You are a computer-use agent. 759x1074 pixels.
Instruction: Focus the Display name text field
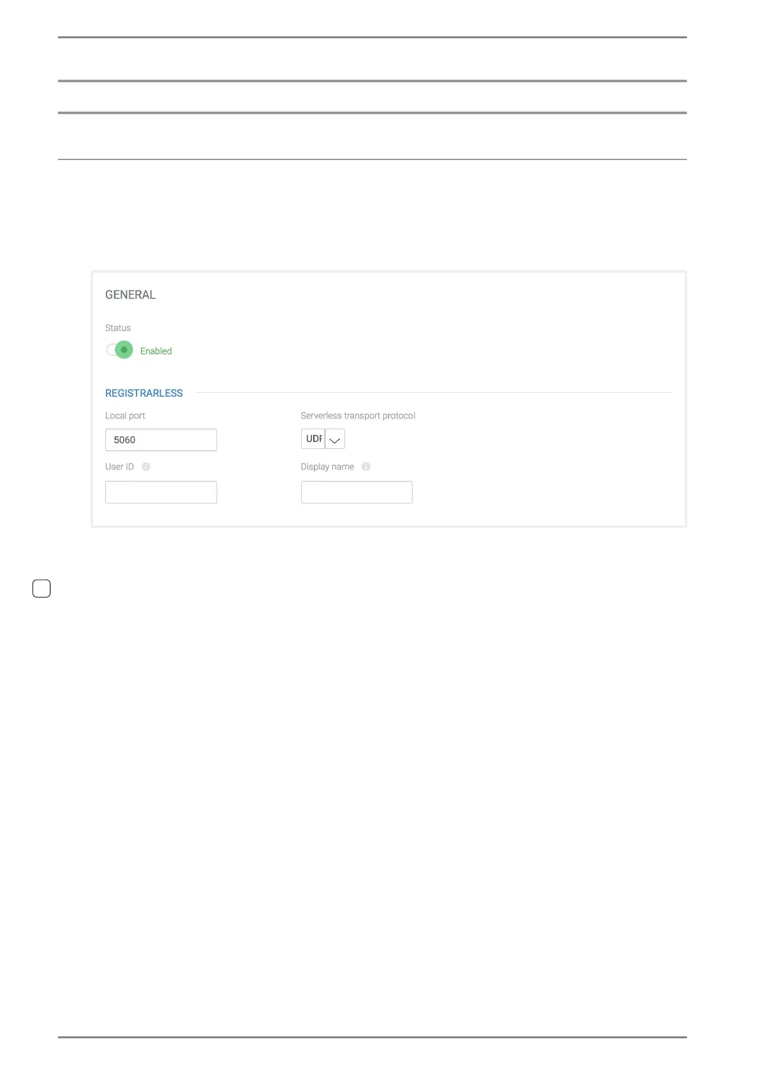point(357,492)
